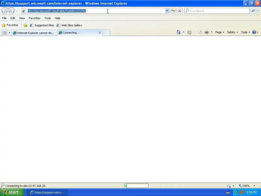Open the Favorites center star button
Viewport: 261px width, 196px height.
point(10,25)
